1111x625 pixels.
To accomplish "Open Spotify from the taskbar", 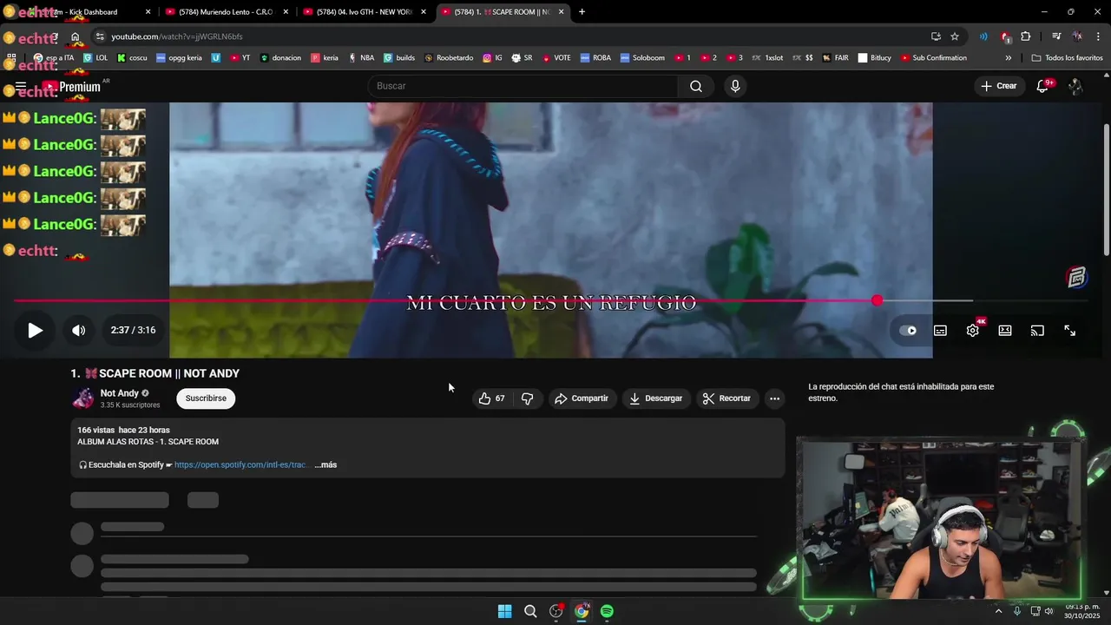I will click(607, 611).
